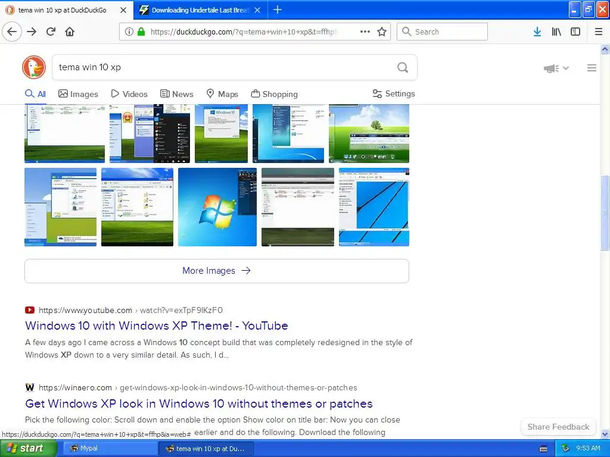Open thumbnail with heart-eyes emoji
The width and height of the screenshot is (610, 457).
[150, 133]
